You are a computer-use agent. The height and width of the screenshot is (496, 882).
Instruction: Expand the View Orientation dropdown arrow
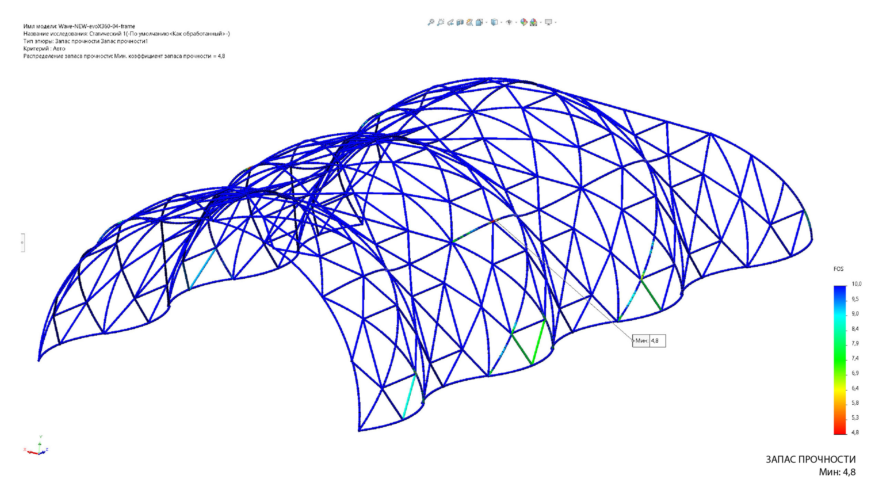pos(486,22)
